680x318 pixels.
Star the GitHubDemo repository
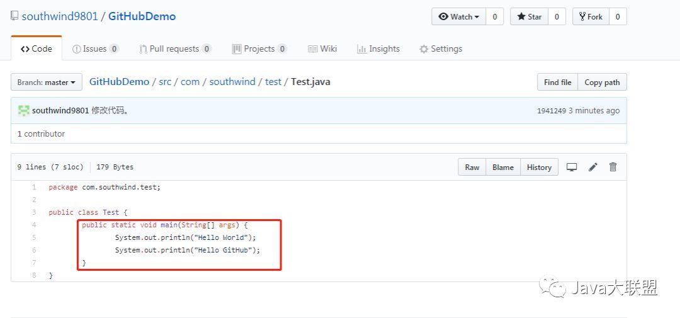point(529,16)
